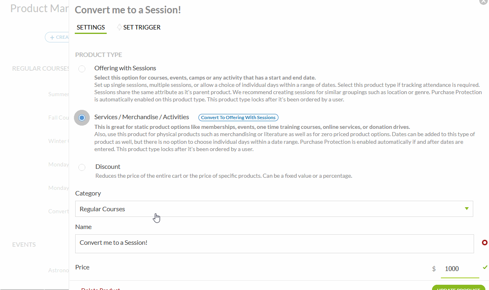Click the green checkmark next to the price
The width and height of the screenshot is (489, 290).
tap(485, 267)
